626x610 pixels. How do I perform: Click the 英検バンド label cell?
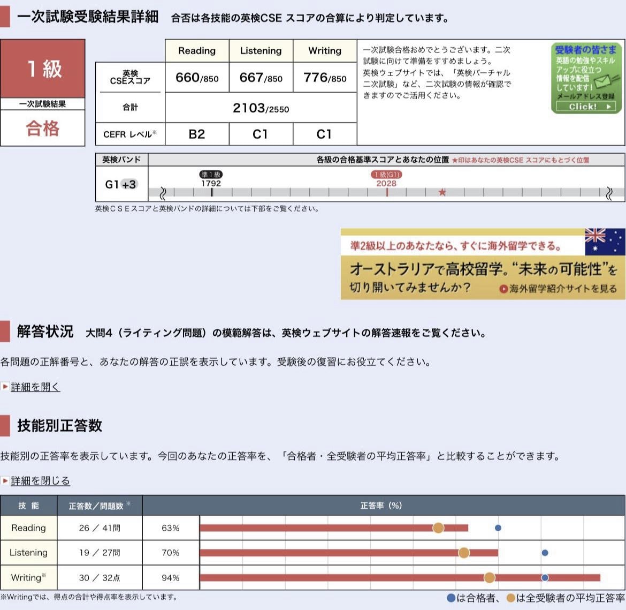tap(121, 160)
